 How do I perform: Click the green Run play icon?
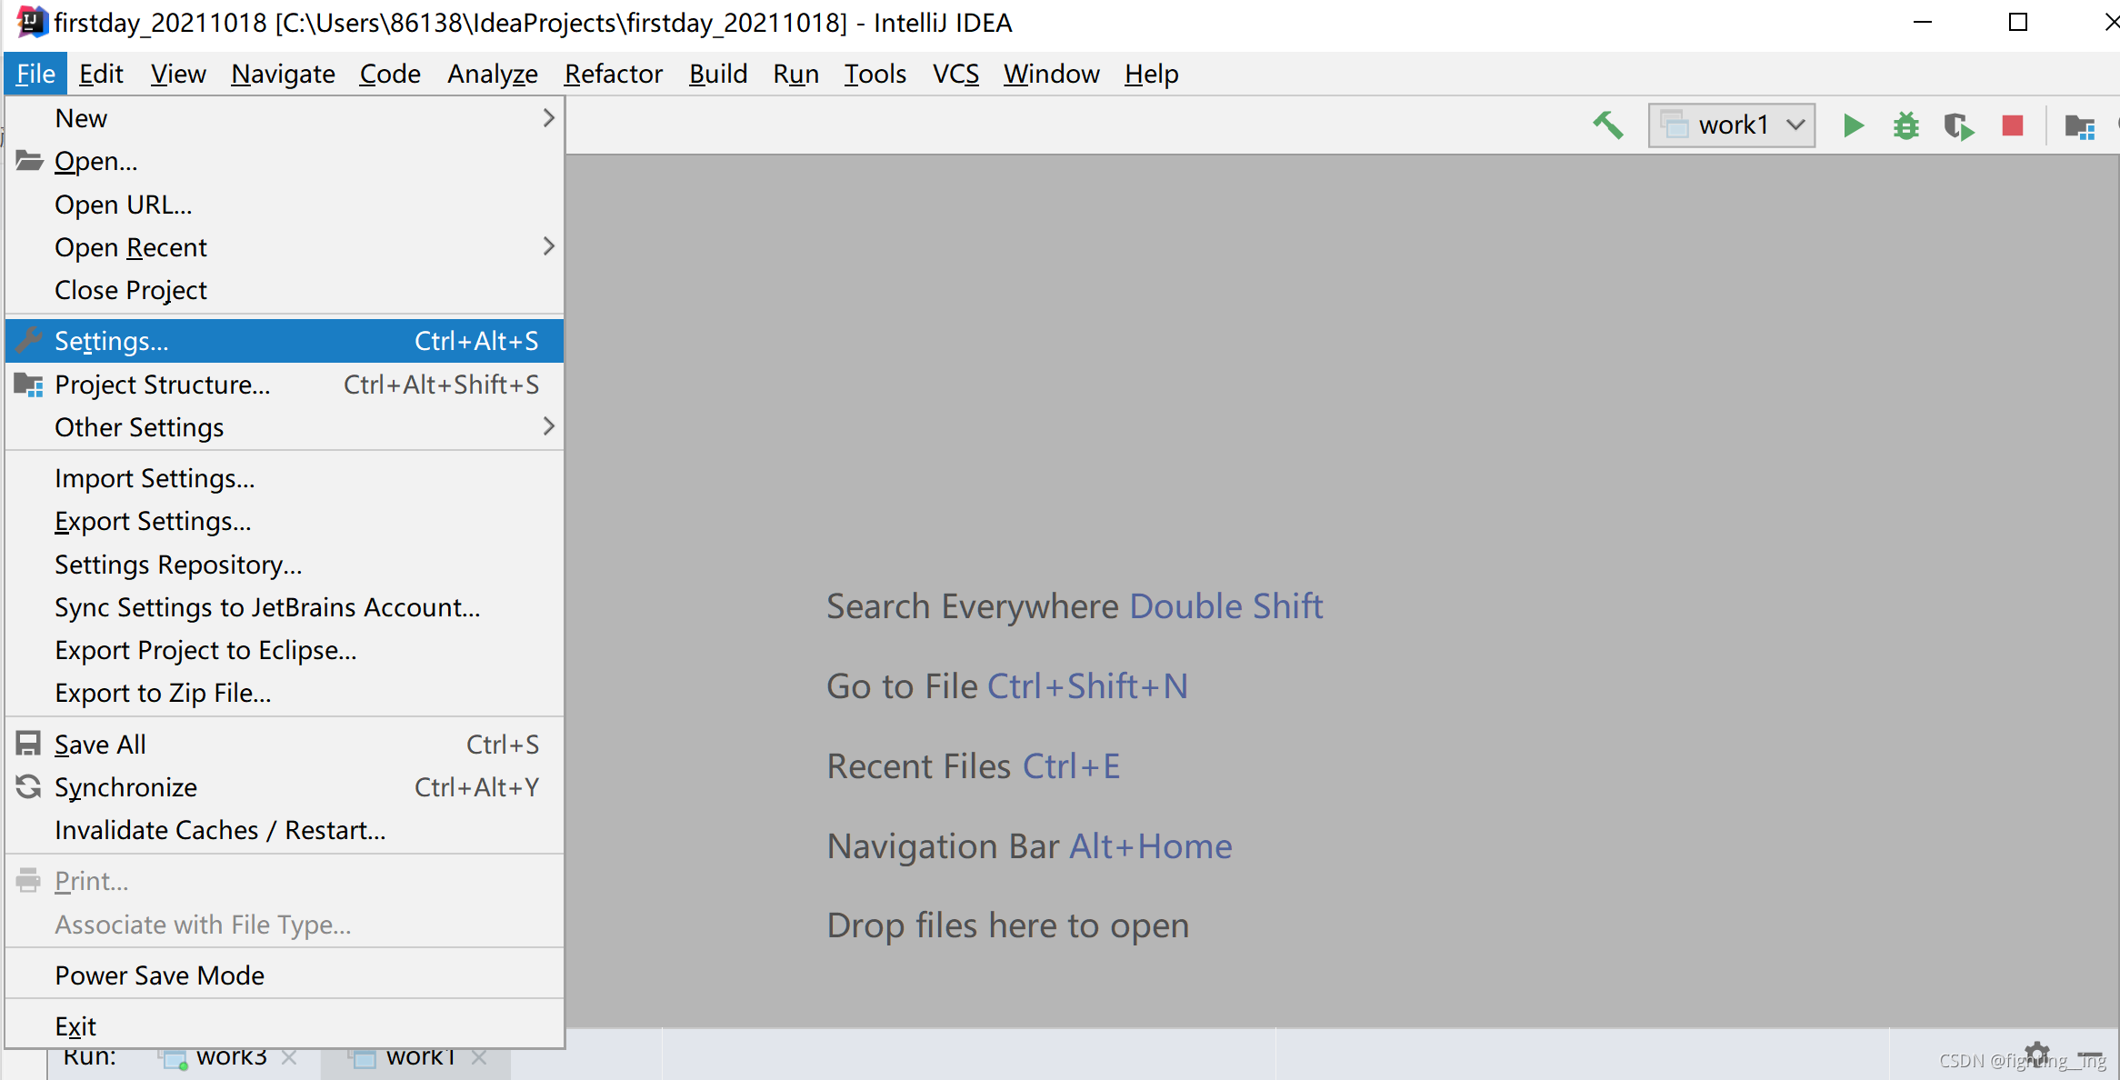tap(1853, 125)
